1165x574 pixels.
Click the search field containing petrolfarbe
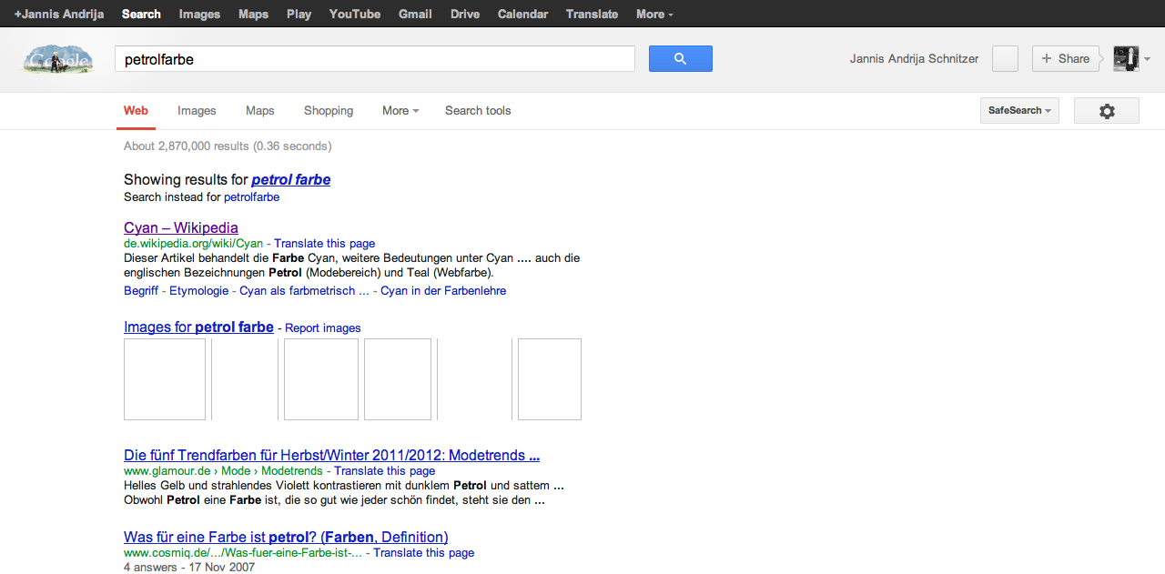[374, 59]
